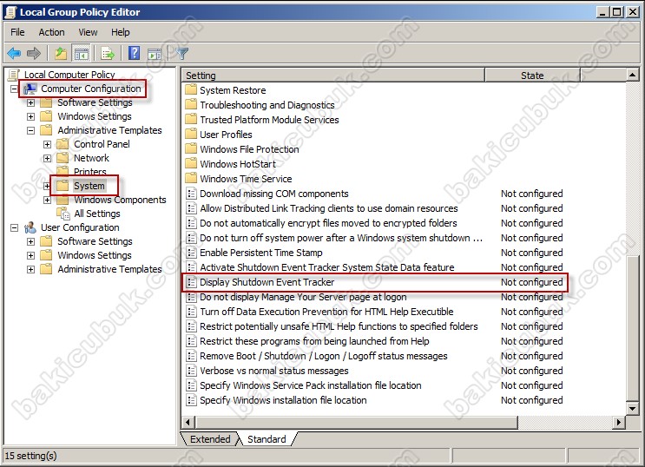Viewport: 645px width, 467px height.
Task: Sort by the State column header
Action: pyautogui.click(x=532, y=76)
